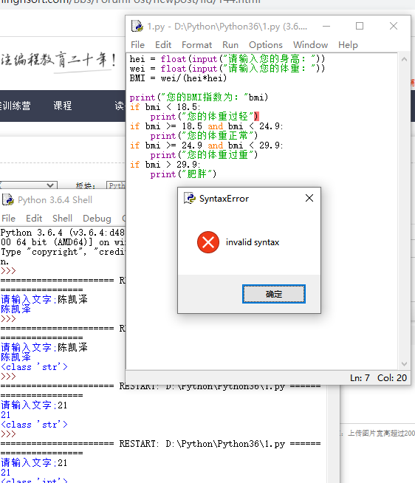Open the Run menu in editor

coord(230,45)
